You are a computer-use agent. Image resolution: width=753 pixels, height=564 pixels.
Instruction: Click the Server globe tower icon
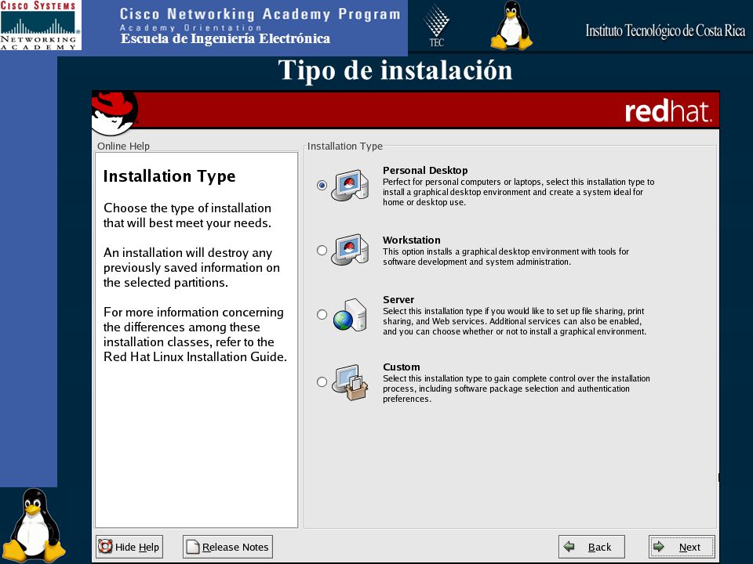click(350, 315)
